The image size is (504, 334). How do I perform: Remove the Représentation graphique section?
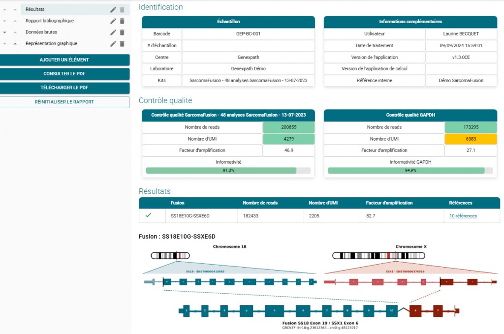point(122,43)
